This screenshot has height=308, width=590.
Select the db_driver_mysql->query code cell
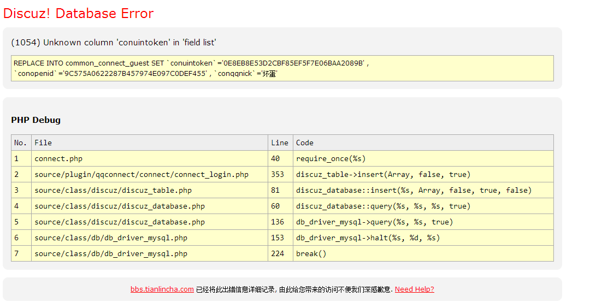[423, 222]
